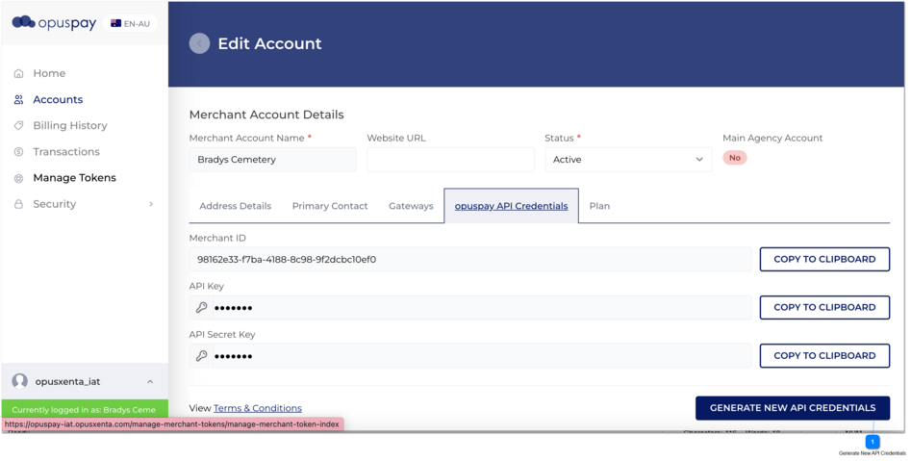Click the 'Edit Account' page title
The image size is (911, 461).
[269, 43]
